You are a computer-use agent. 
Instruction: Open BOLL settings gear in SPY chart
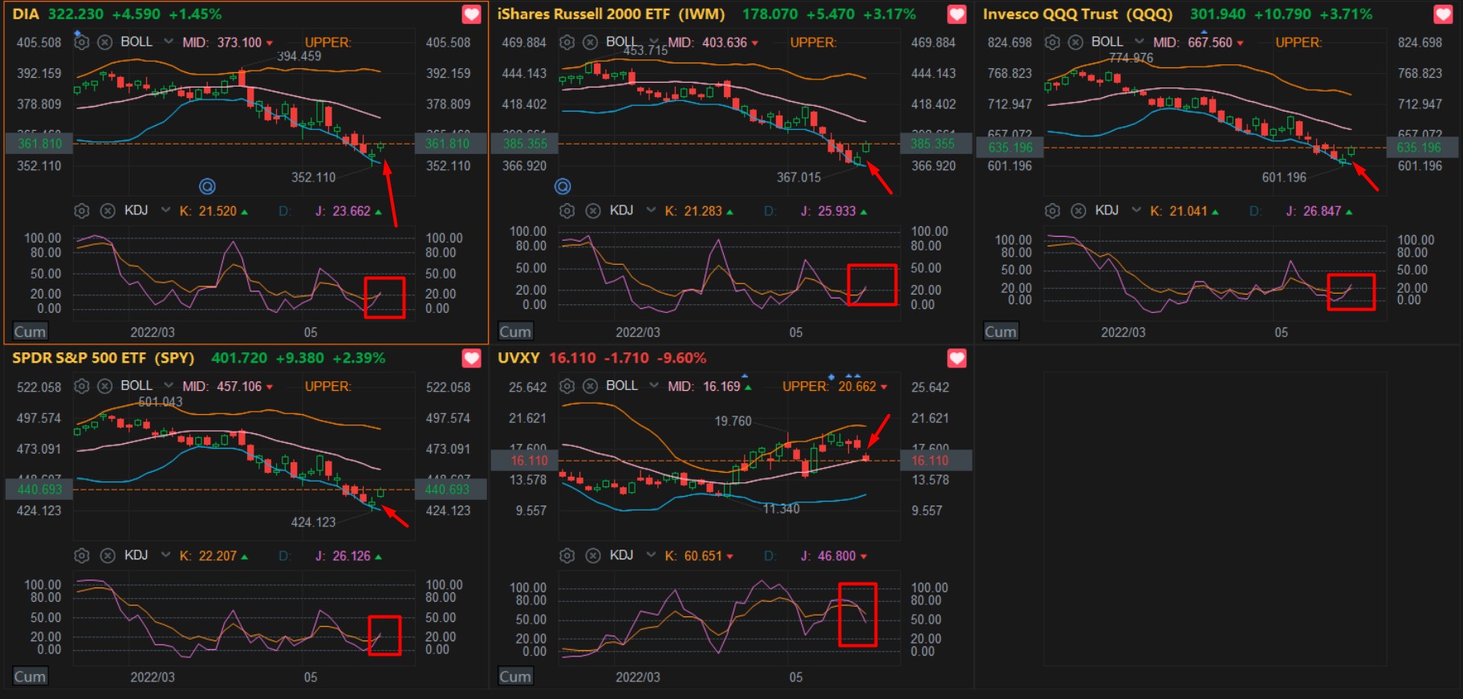(82, 386)
